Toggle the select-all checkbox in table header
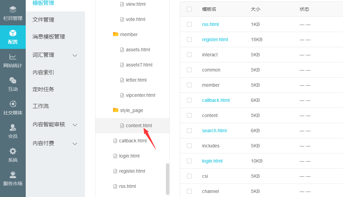This screenshot has width=343, height=197. [189, 9]
